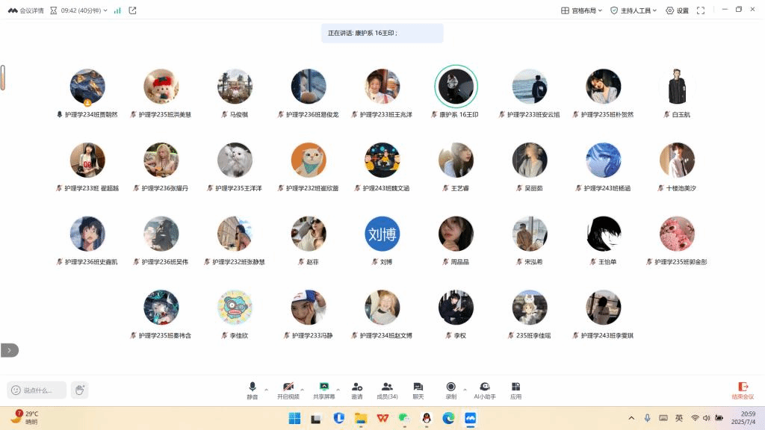Click the 说点什么 chat input field
Screen dimensions: 765x430
37,390
